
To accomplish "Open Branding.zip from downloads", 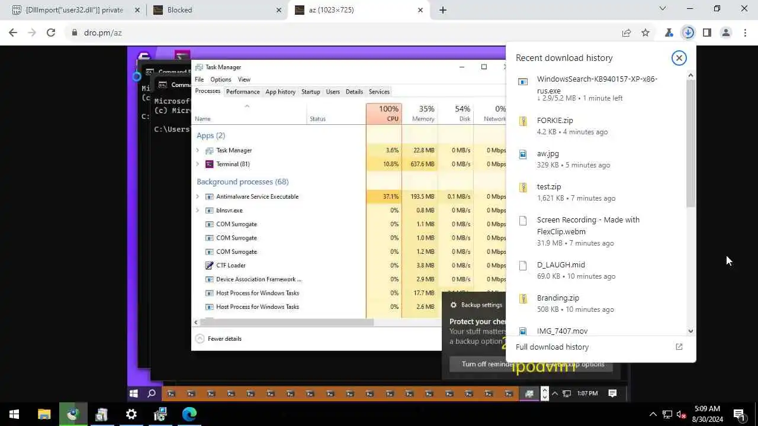I will pos(598,303).
